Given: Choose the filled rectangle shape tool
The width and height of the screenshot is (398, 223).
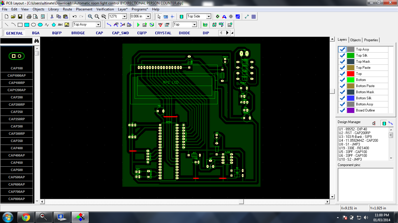Looking at the screenshot, I should (27, 25).
